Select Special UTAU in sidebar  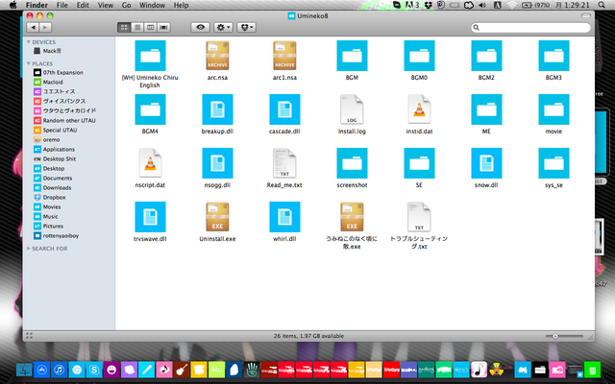tap(56, 131)
